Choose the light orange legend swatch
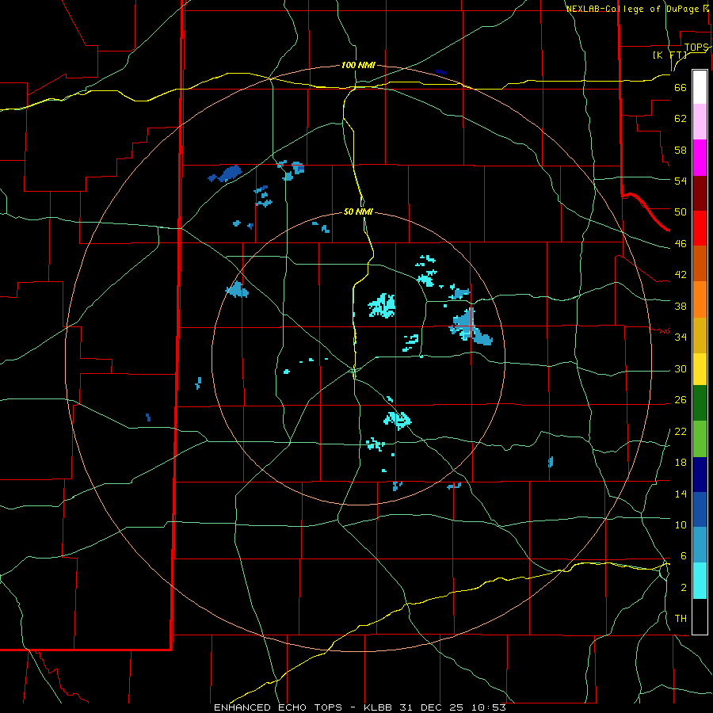Screen dimensions: 713x713 tap(700, 299)
